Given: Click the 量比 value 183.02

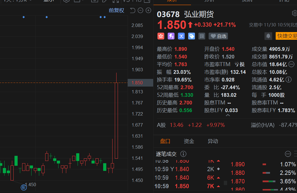Looking at the screenshot, I should tap(229, 95).
